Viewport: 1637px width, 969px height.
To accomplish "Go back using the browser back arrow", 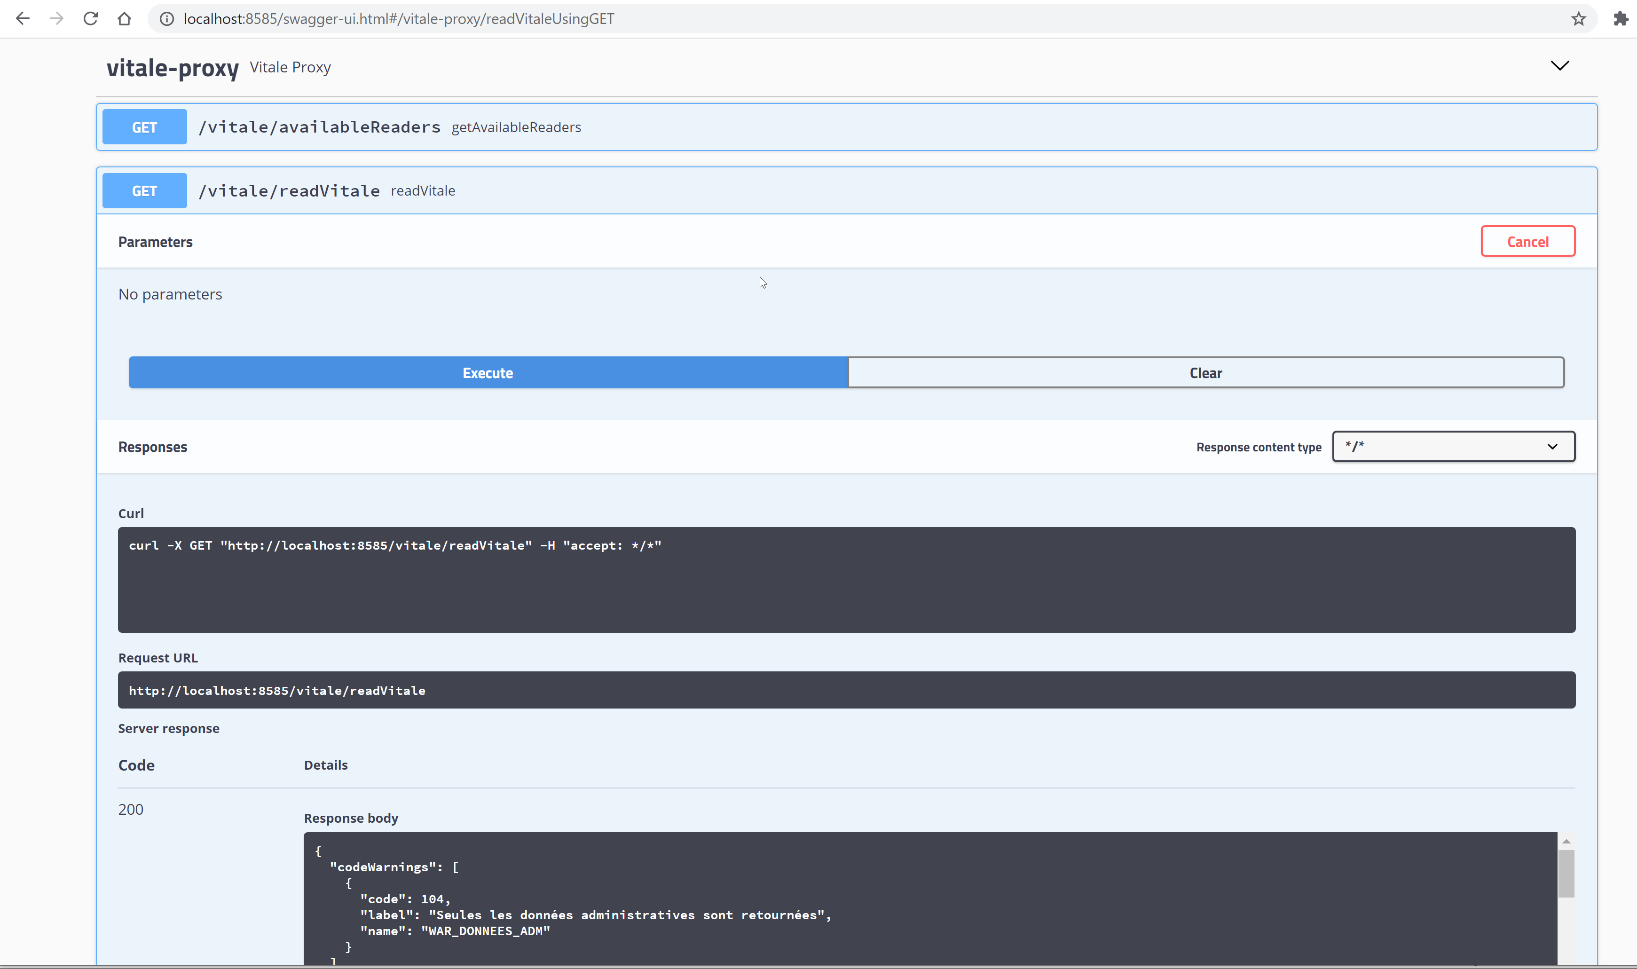I will 23,19.
